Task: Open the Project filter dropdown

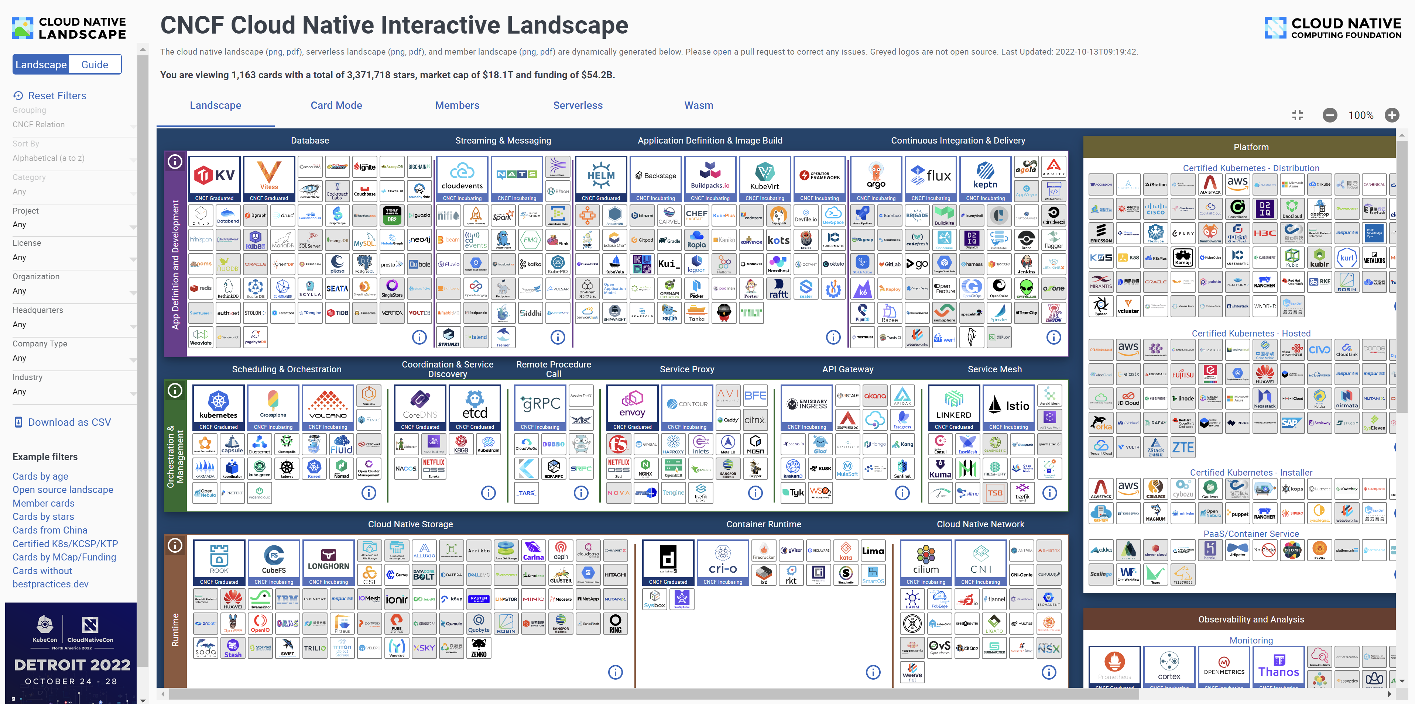Action: [74, 224]
